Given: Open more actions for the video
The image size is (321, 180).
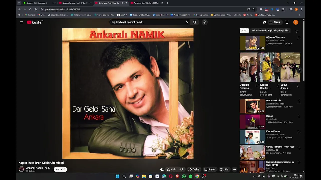Looking at the screenshot, I should click(234, 169).
